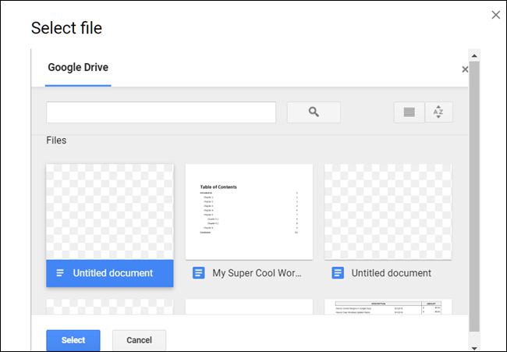Image resolution: width=507 pixels, height=352 pixels.
Task: Focus the Drive search text field
Action: tap(161, 112)
